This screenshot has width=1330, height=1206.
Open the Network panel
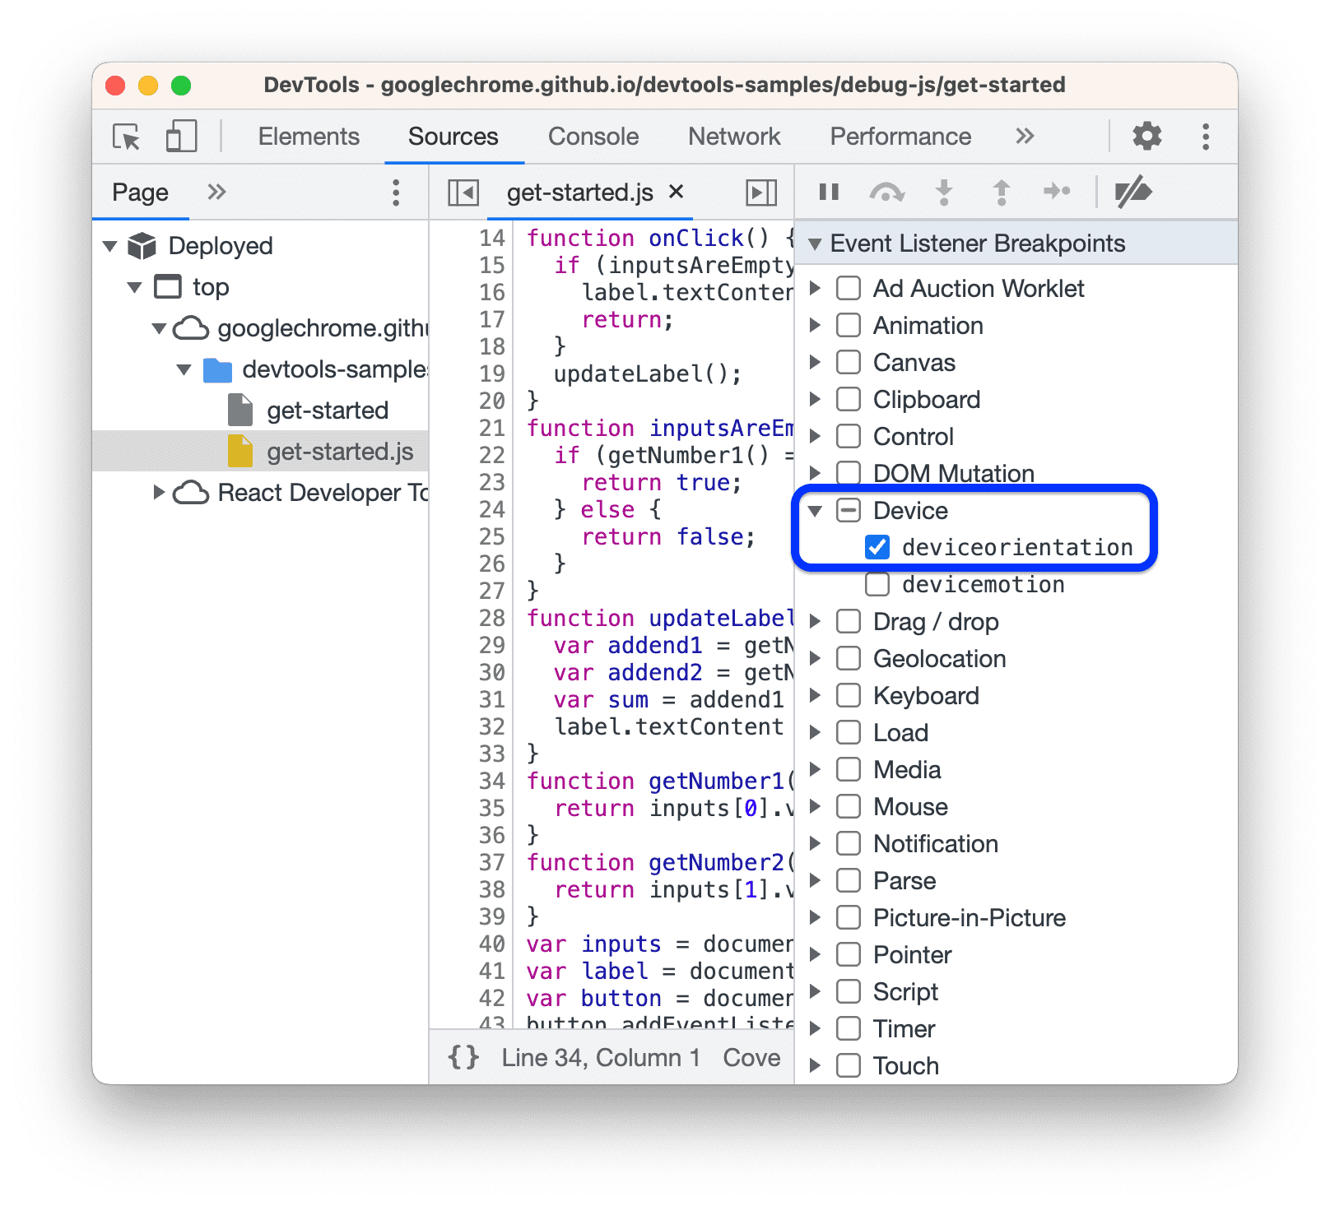(x=733, y=137)
